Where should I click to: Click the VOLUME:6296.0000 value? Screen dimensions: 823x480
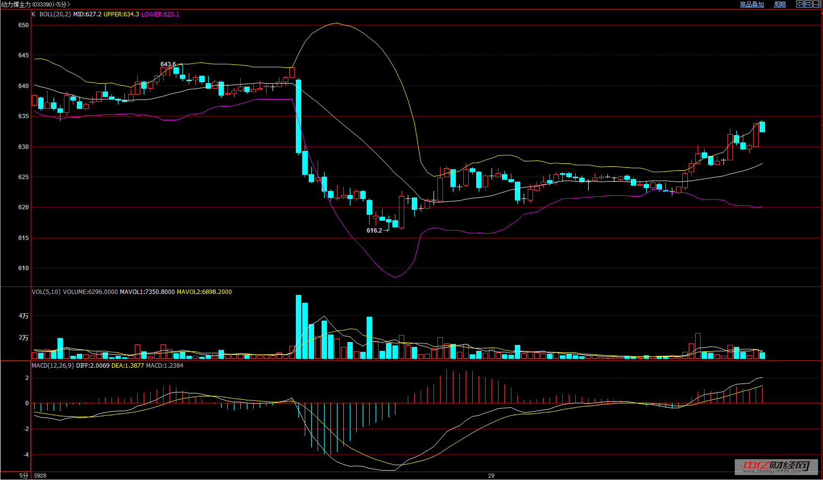[90, 292]
